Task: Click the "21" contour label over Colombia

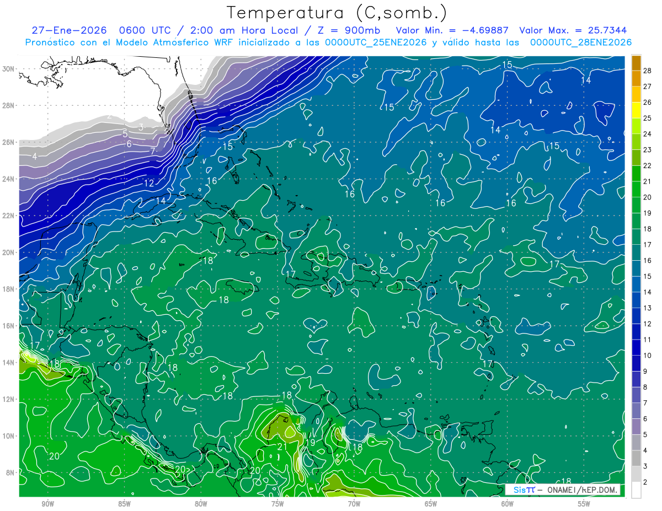Action: (282, 447)
